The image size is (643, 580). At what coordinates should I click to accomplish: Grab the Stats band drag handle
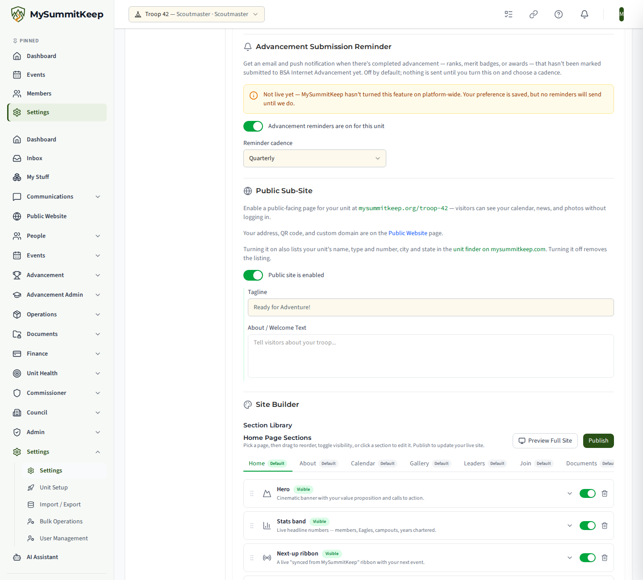[x=252, y=526]
